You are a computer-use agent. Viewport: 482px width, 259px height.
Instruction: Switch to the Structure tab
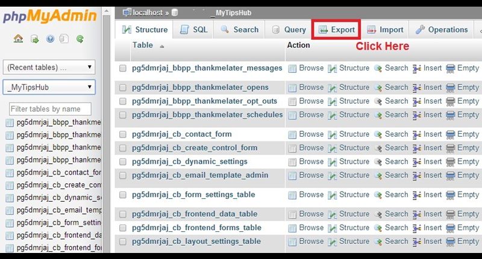pyautogui.click(x=145, y=30)
